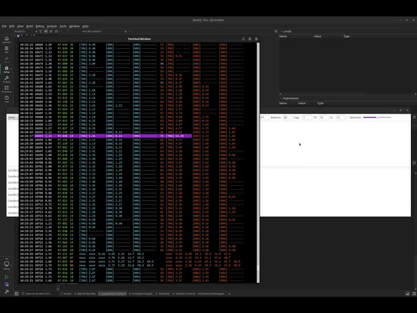The width and height of the screenshot is (417, 313).
Task: Collapse the Expressions section
Action: point(281,98)
